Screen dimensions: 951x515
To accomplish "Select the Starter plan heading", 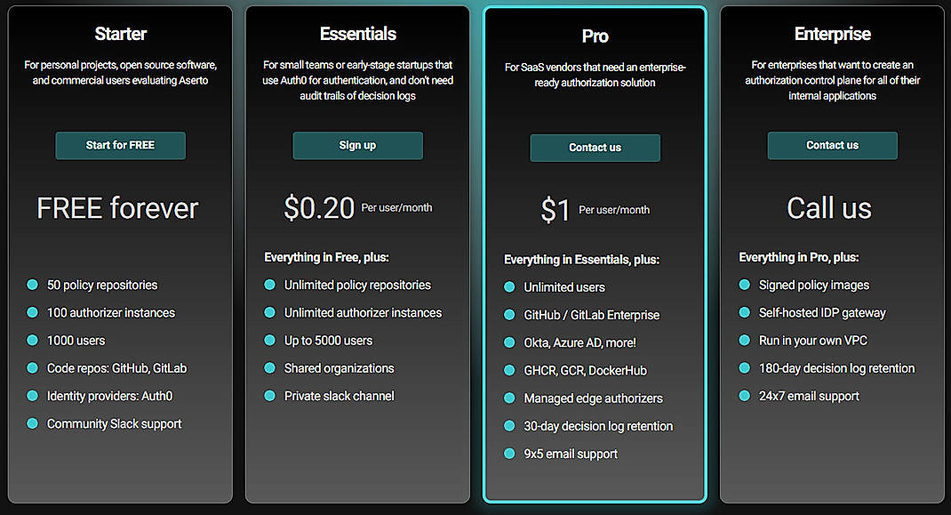I will coord(120,34).
